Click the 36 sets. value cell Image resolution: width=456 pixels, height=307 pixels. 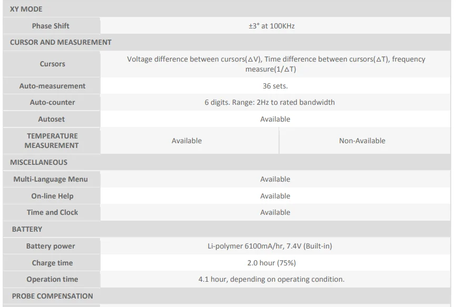[275, 86]
